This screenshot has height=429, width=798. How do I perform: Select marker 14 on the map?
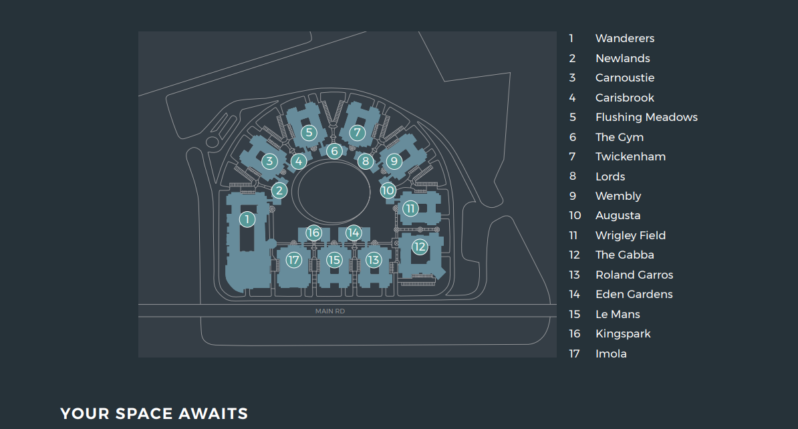354,233
